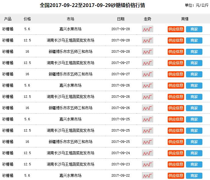This screenshot has width=210, height=180.
Task: Open 商家 button for 嘉兴水果市场 2017-09-25
Action: (x=194, y=119)
